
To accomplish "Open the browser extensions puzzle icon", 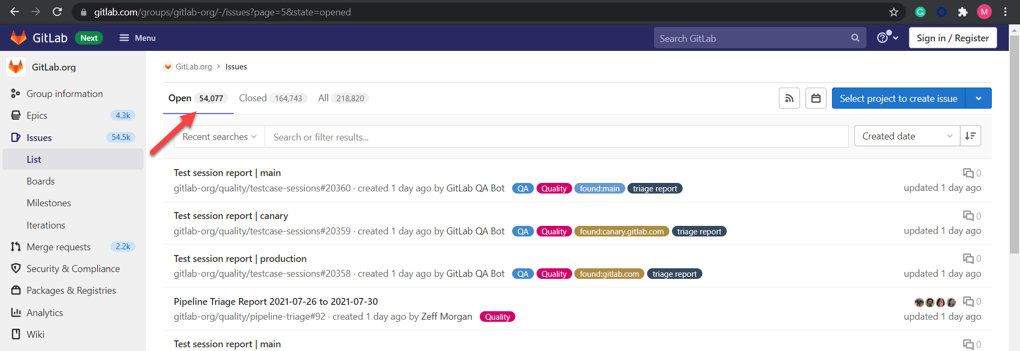I will [x=963, y=12].
